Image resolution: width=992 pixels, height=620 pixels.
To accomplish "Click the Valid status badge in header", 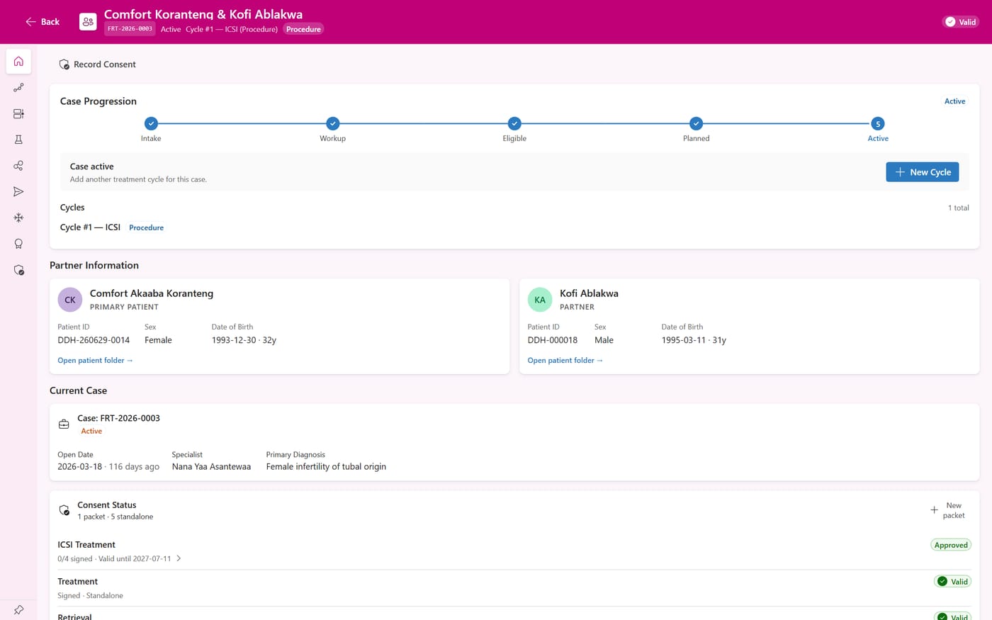I will pyautogui.click(x=961, y=22).
